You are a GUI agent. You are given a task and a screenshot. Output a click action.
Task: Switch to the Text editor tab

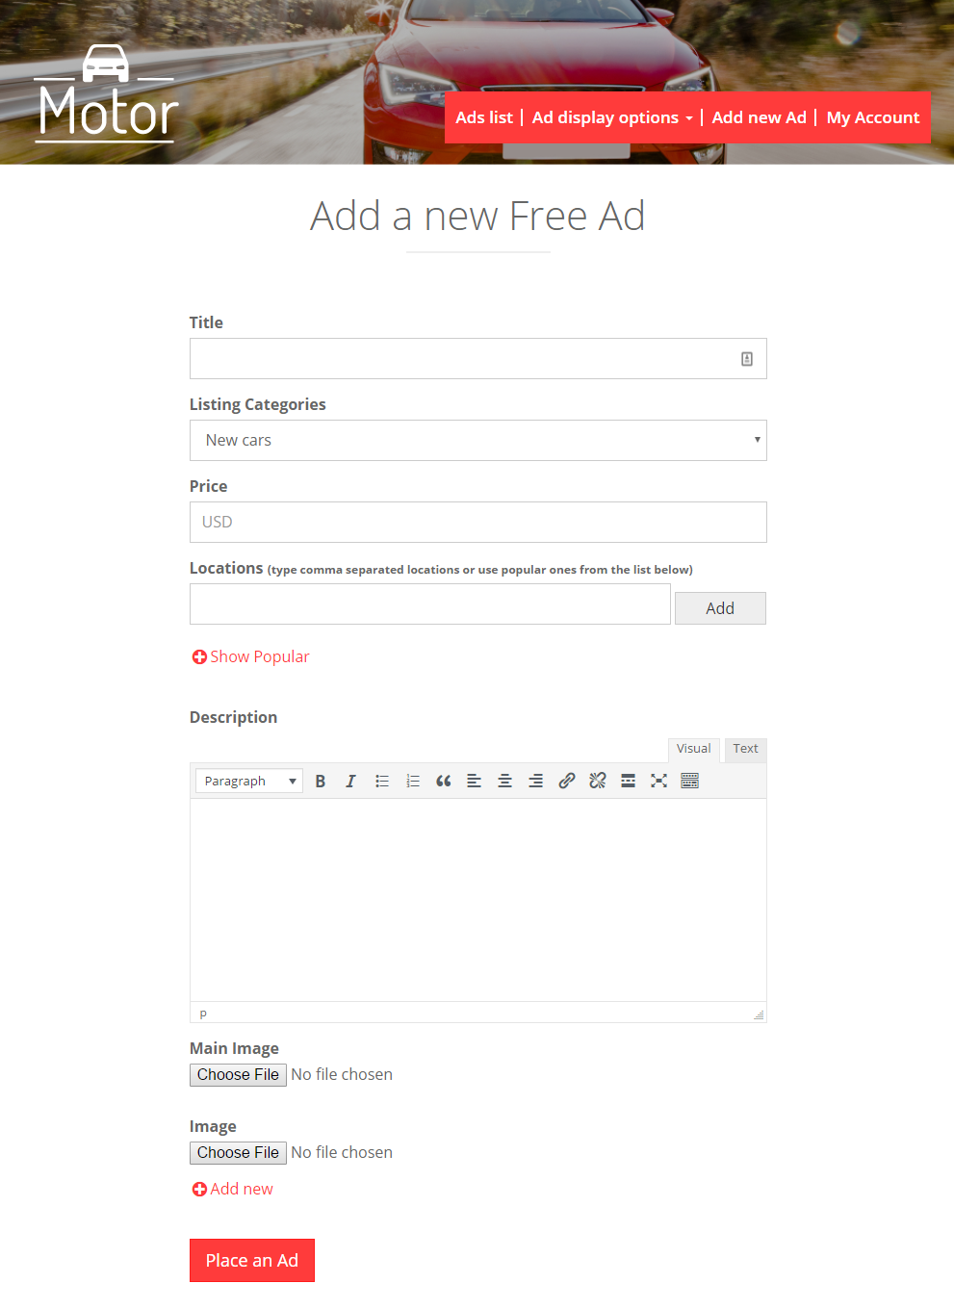point(745,749)
